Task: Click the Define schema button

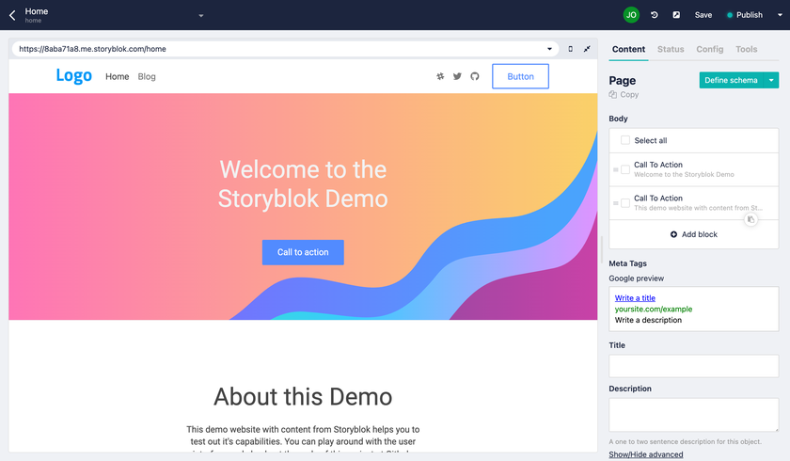Action: 731,80
